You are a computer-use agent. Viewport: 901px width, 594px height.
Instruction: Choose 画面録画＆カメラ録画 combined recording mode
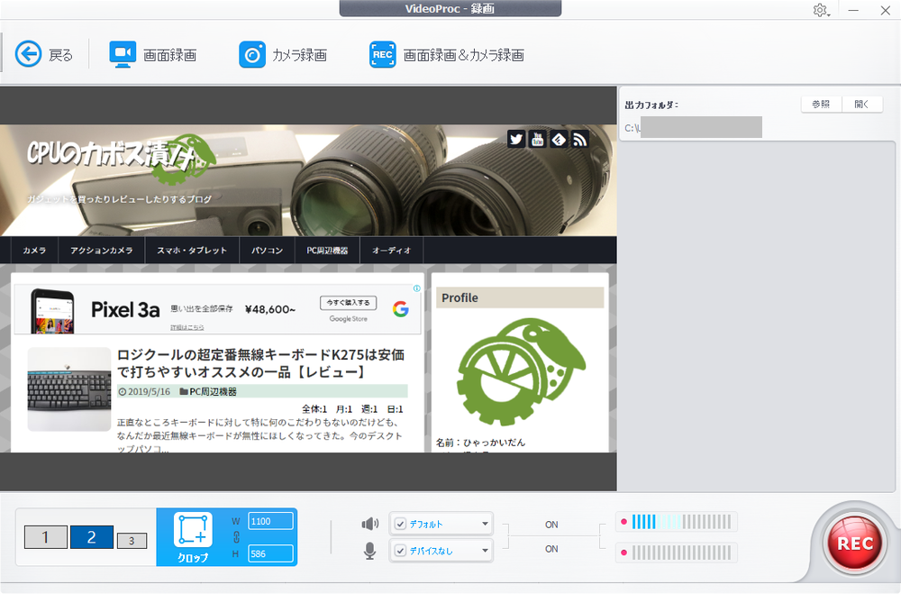tap(447, 55)
